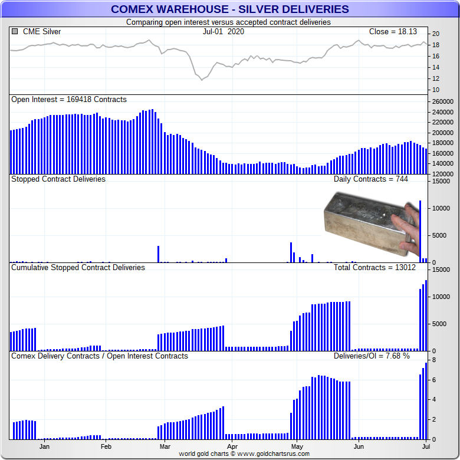460x460 pixels.
Task: Click the Comex Delivery Contracts / Open Interest title
Action: tap(100, 356)
